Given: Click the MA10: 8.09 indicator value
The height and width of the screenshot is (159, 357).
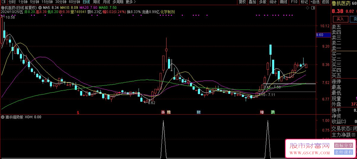Looking at the screenshot, I should point(69,7).
